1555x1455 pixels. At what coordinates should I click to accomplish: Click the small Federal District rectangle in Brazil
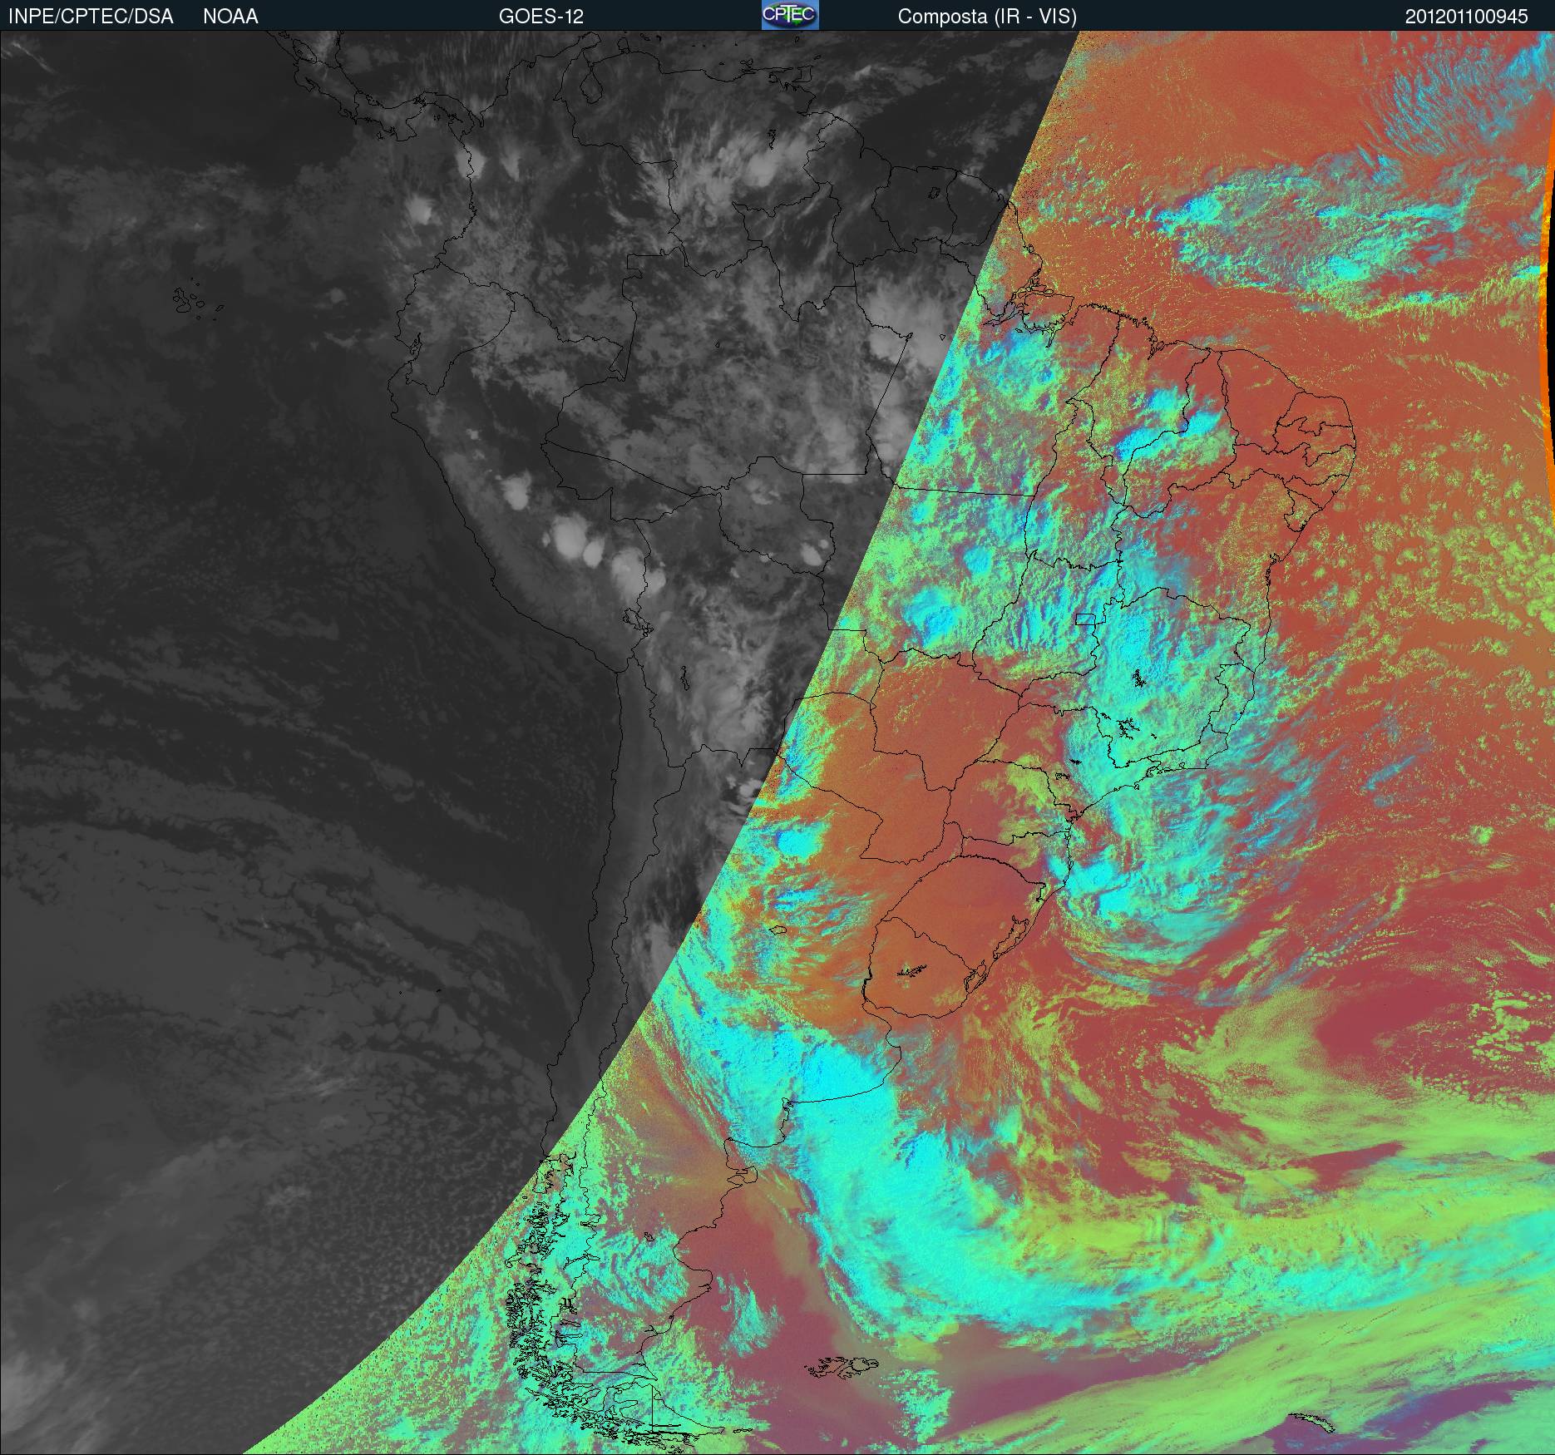(1085, 618)
